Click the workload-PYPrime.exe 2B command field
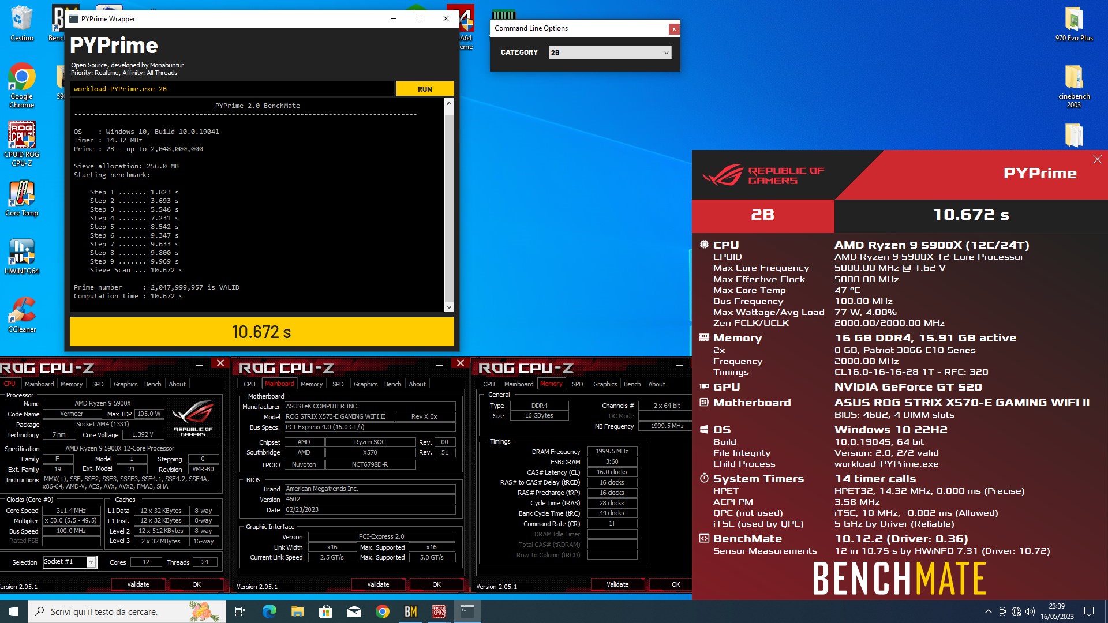The width and height of the screenshot is (1108, 623). click(x=232, y=89)
